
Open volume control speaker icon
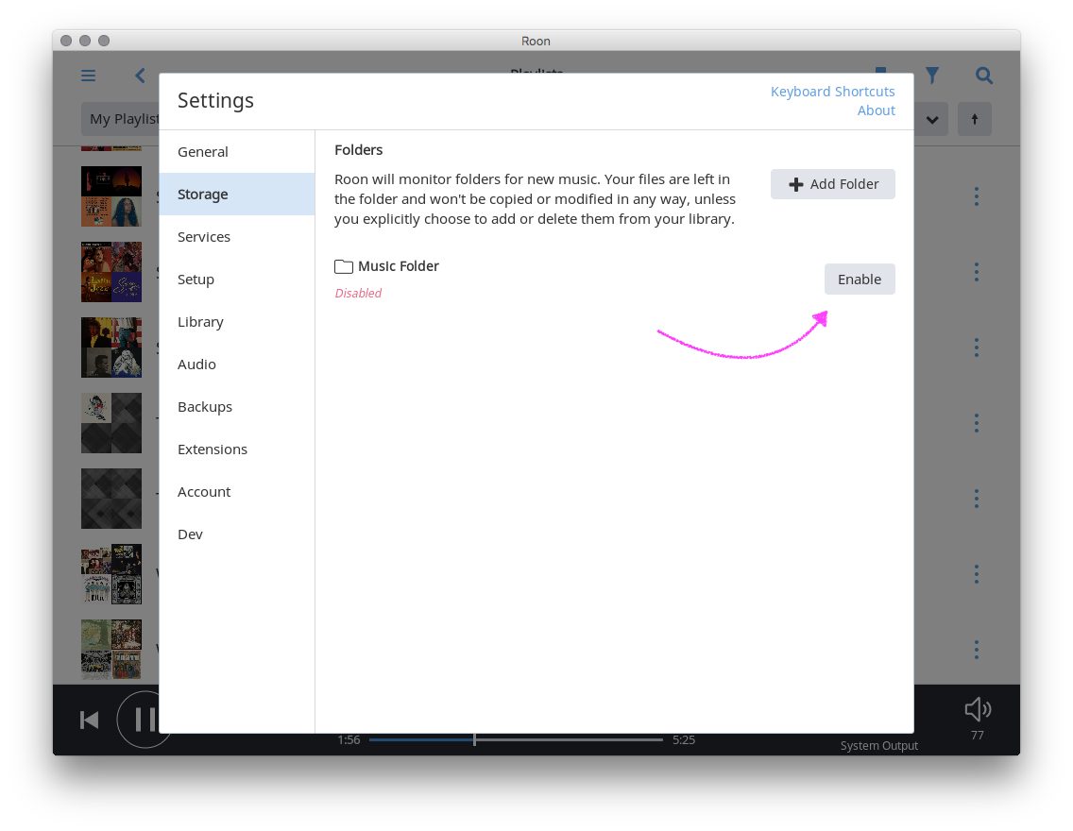[978, 709]
